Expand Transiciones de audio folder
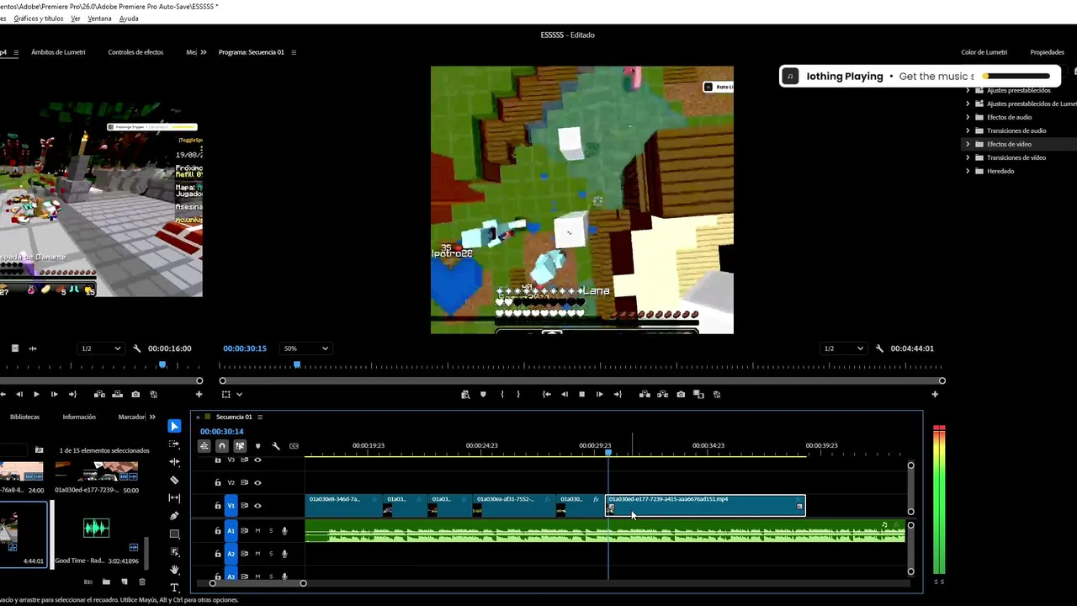The width and height of the screenshot is (1077, 606). (x=968, y=130)
